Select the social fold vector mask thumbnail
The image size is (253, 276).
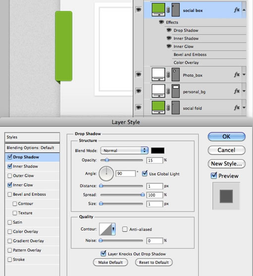point(176,107)
